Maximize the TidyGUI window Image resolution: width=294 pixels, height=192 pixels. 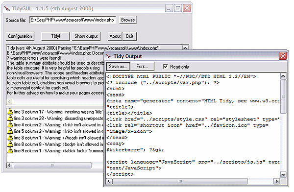(178, 8)
